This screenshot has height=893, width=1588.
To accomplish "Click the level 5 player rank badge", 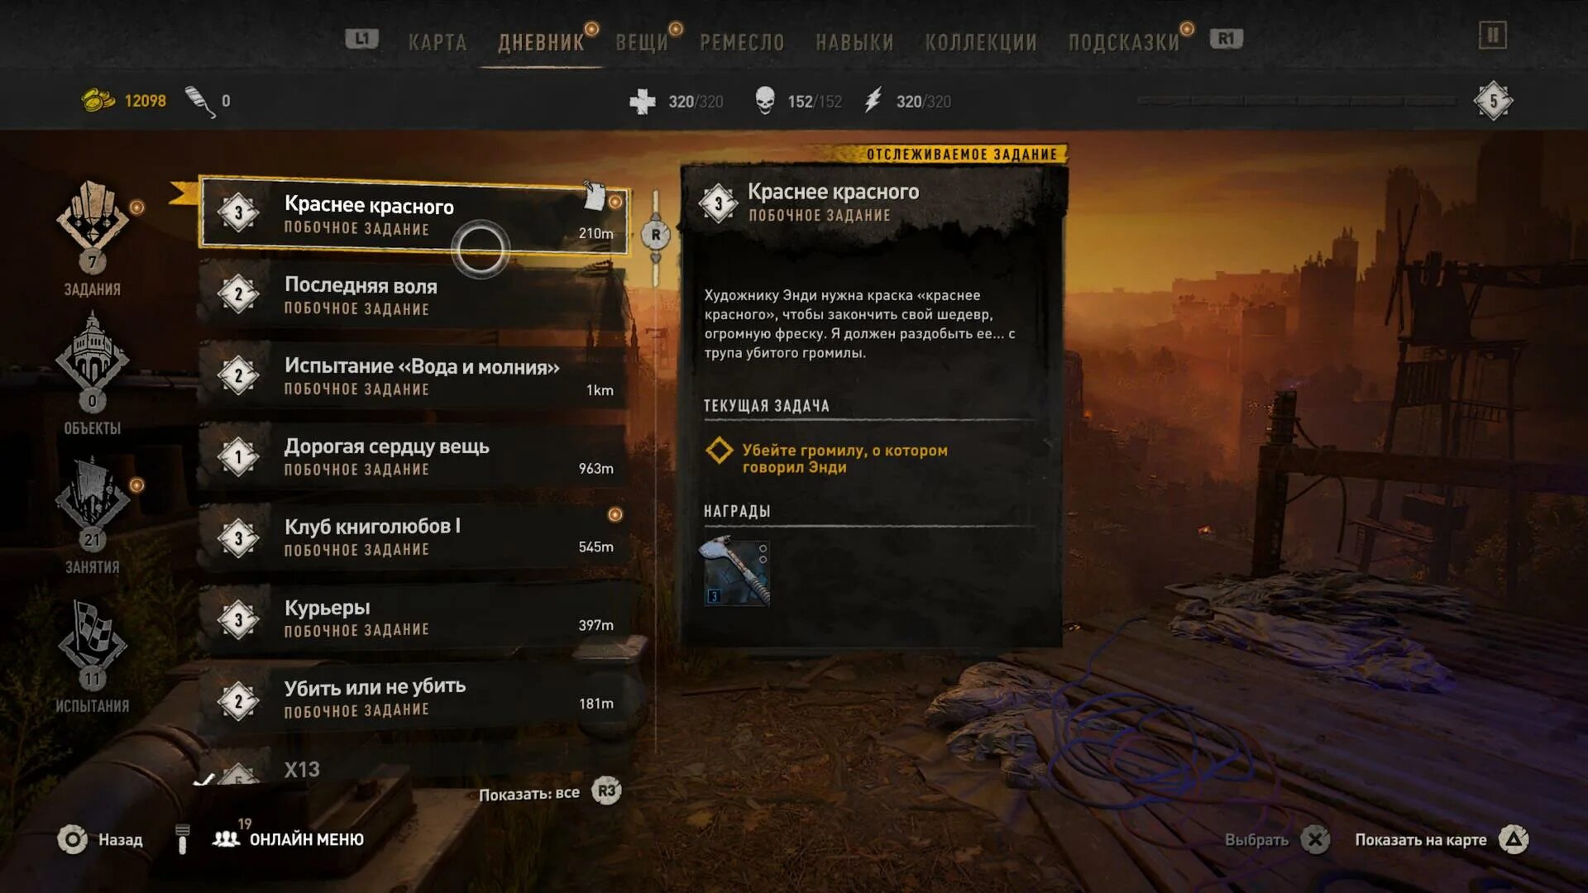I will pyautogui.click(x=1493, y=101).
